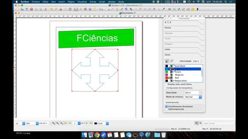Select the Eye Dropper tool
The height and width of the screenshot is (139, 248).
click(164, 9)
